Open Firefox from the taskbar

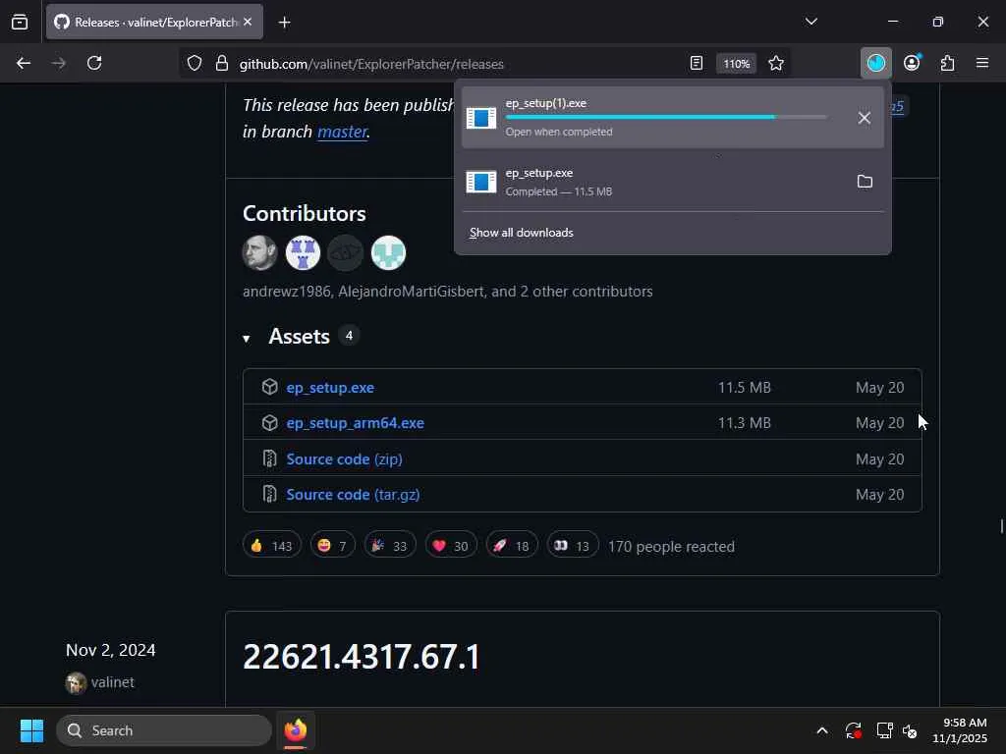[295, 730]
